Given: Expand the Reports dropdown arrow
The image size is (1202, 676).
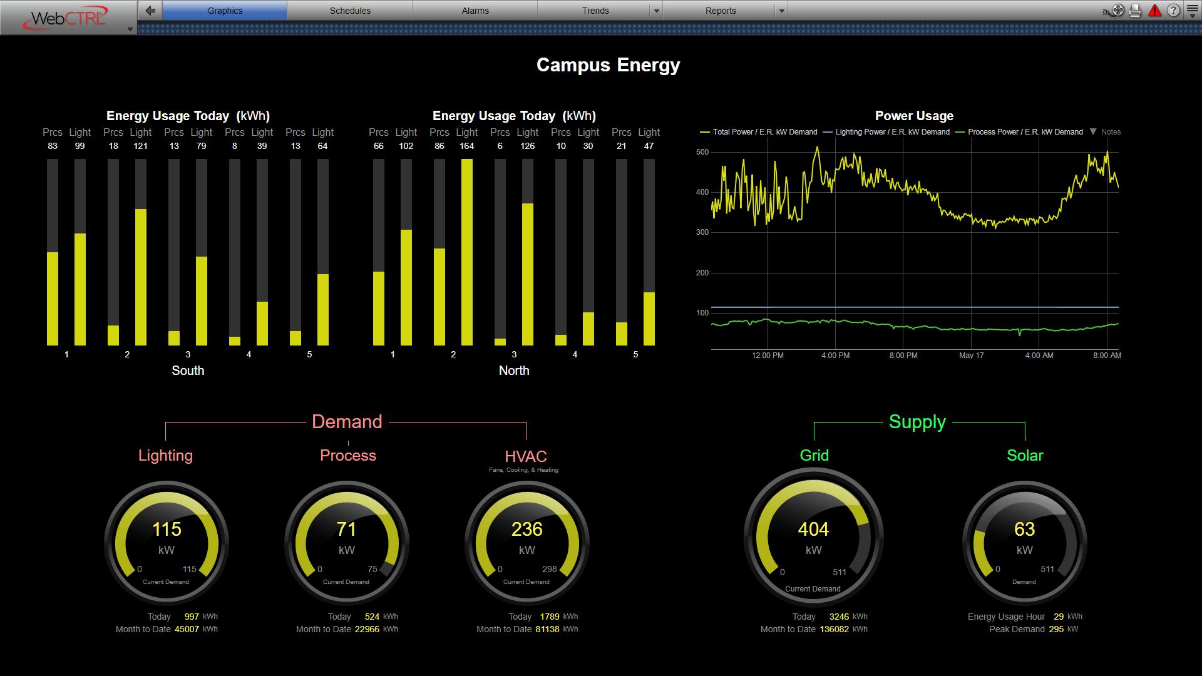Looking at the screenshot, I should tap(781, 10).
